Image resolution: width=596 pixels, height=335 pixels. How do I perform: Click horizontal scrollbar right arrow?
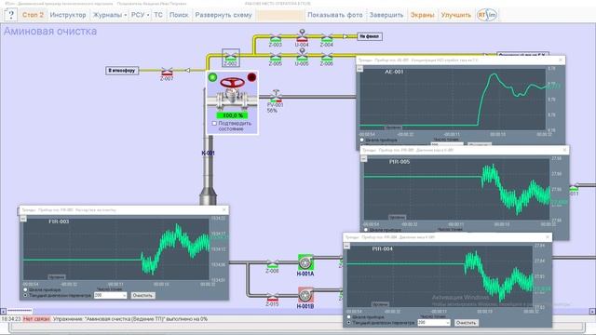592,312
